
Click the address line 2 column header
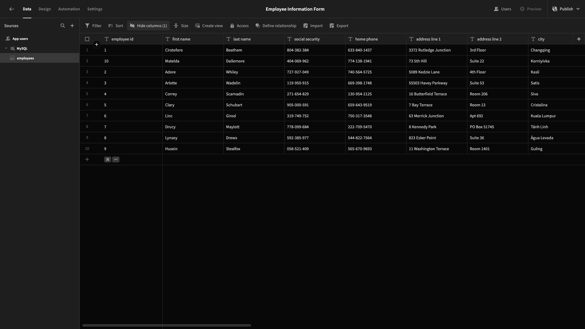498,39
